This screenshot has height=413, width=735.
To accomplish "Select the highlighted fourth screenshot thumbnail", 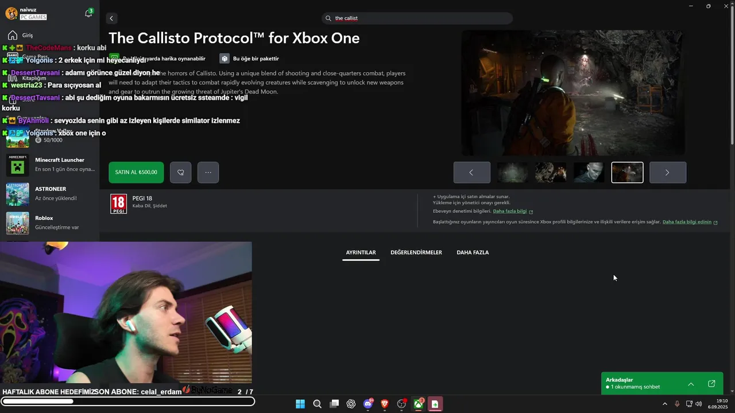I will [x=627, y=172].
